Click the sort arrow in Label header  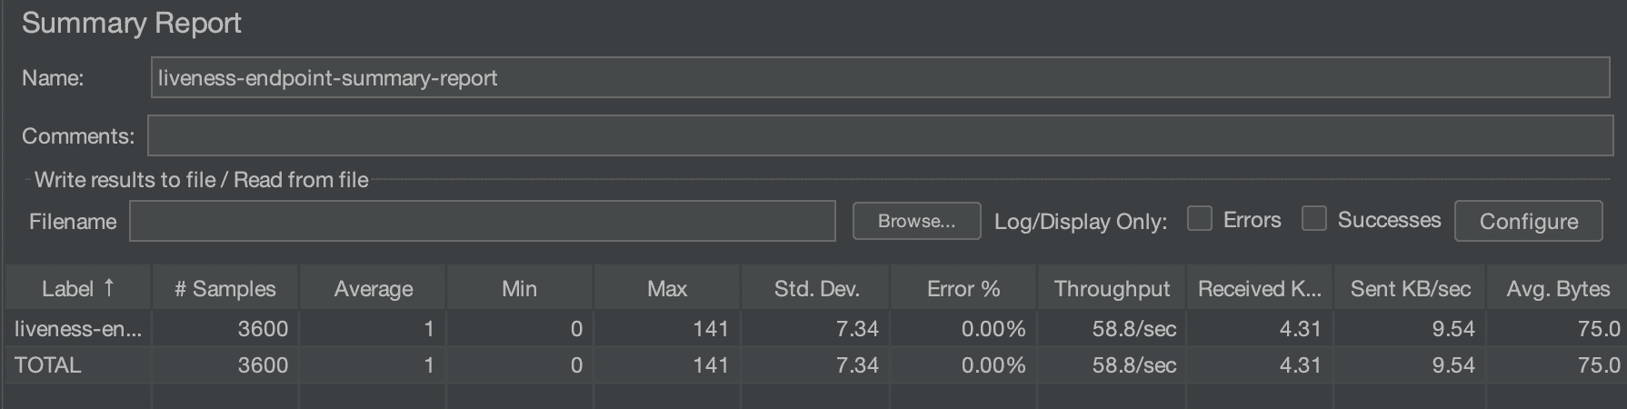click(109, 288)
